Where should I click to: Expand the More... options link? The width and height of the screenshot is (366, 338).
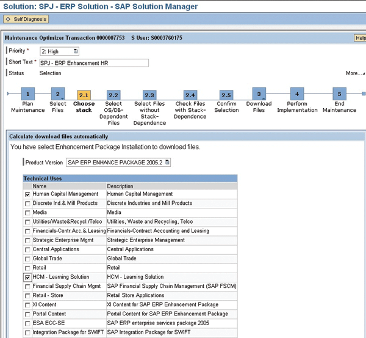(355, 73)
